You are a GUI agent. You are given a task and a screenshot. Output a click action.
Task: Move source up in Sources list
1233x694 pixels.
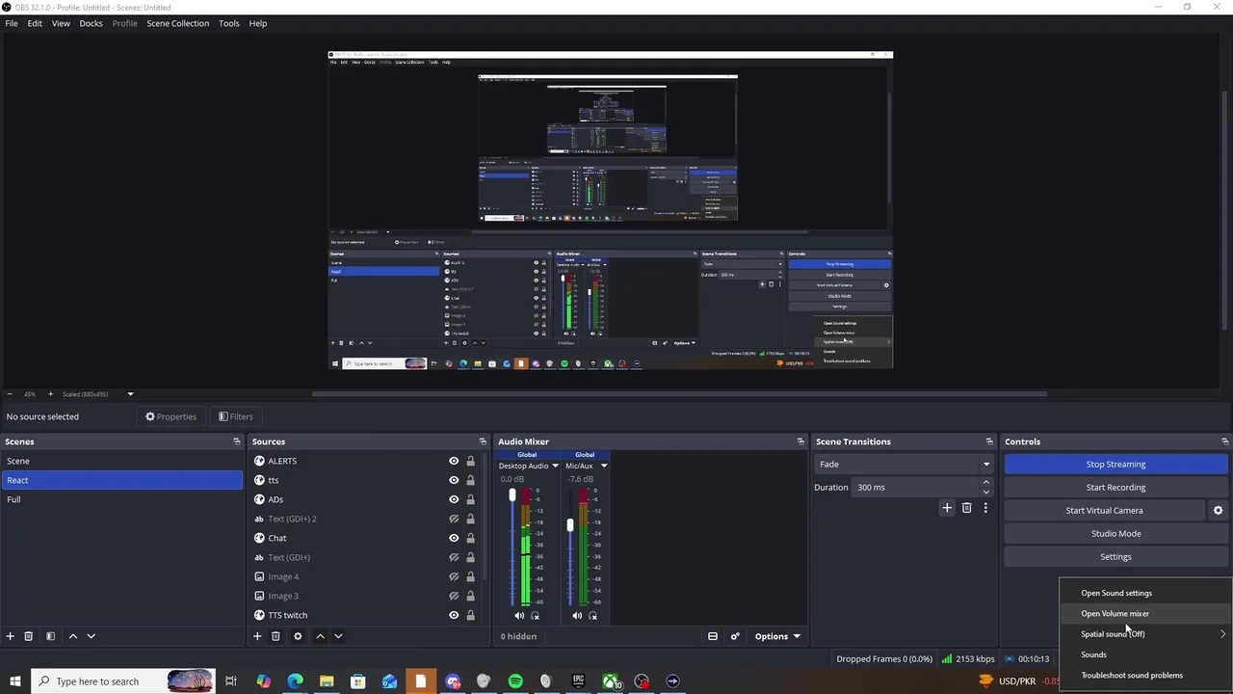320,636
